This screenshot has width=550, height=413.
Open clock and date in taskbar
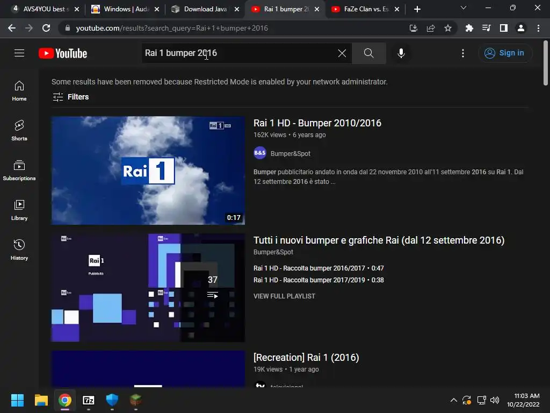pos(523,400)
